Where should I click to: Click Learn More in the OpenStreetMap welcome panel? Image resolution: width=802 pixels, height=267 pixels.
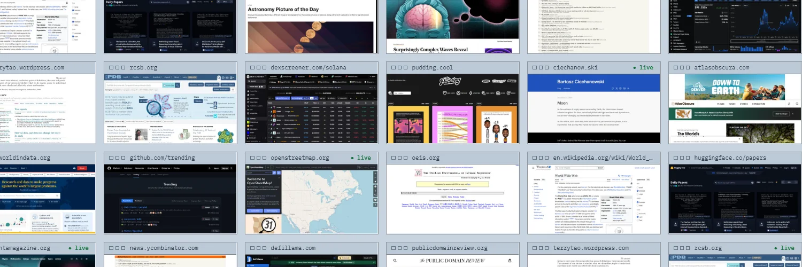pos(254,211)
